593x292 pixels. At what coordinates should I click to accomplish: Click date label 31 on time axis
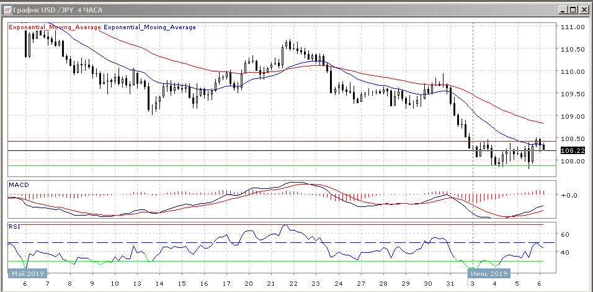click(450, 284)
